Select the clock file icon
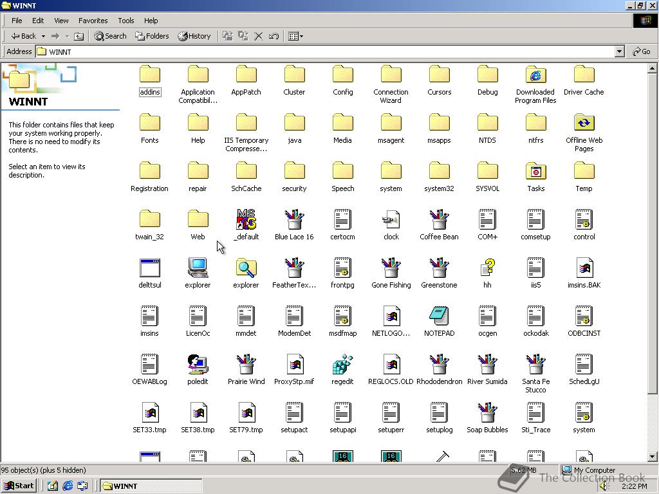The width and height of the screenshot is (659, 494). pyautogui.click(x=391, y=219)
